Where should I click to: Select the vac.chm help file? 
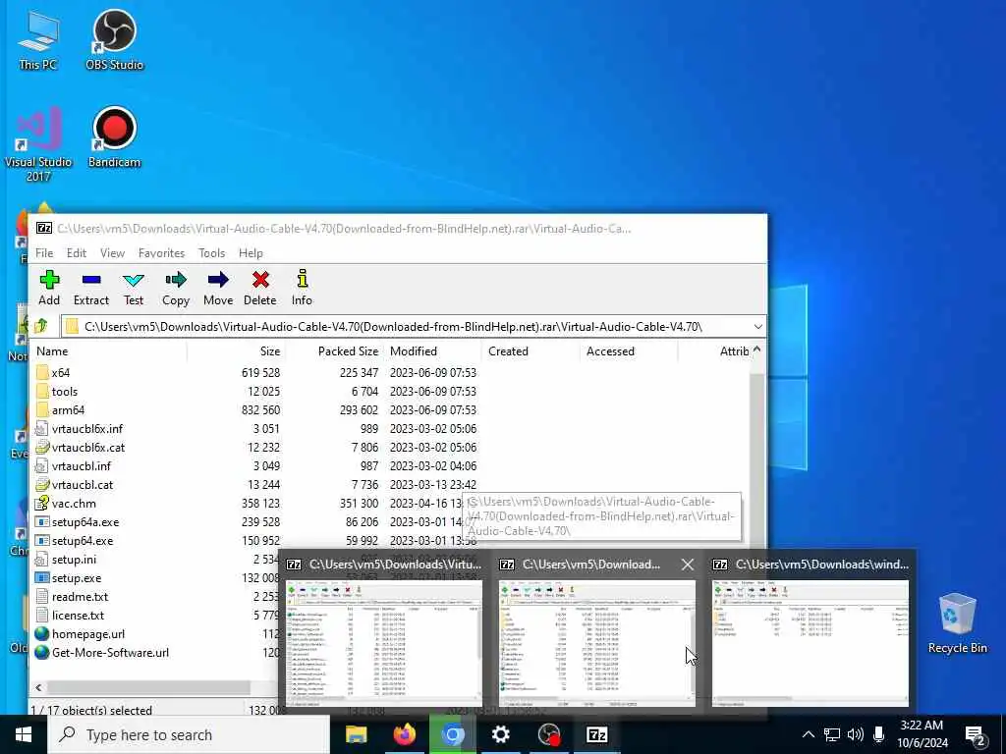(74, 504)
